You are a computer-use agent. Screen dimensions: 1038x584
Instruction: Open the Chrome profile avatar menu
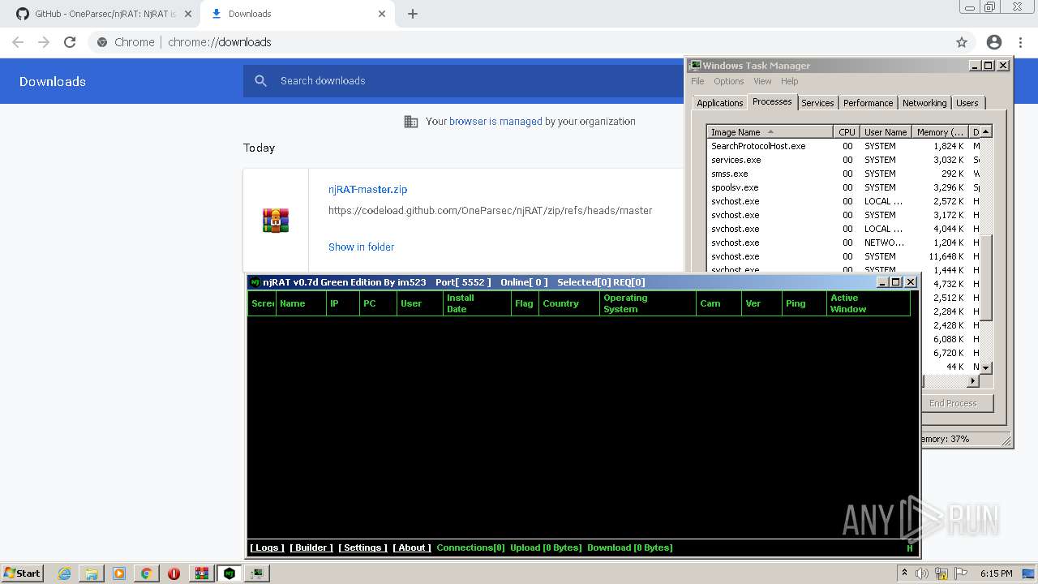994,42
